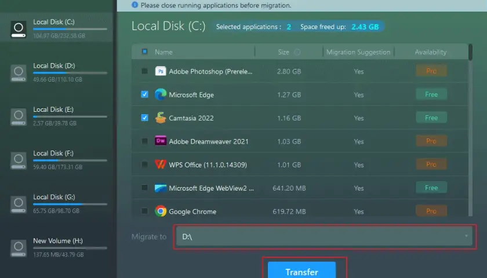Select Local Disk (G:) in sidebar

(x=57, y=204)
